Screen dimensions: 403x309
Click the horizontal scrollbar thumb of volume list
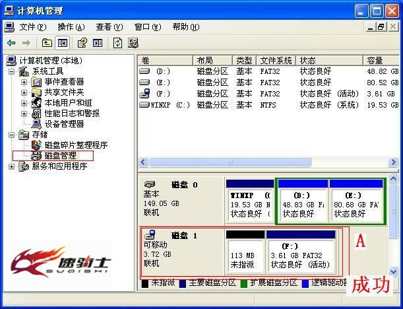(230, 162)
